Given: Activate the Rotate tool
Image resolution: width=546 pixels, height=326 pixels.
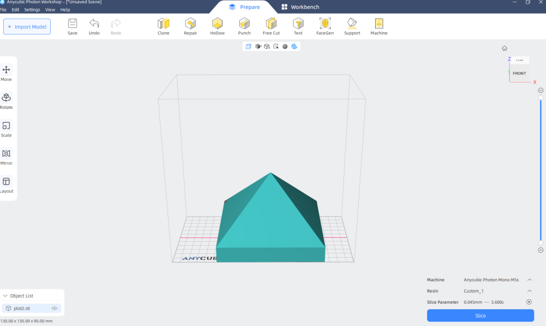Looking at the screenshot, I should (6, 101).
